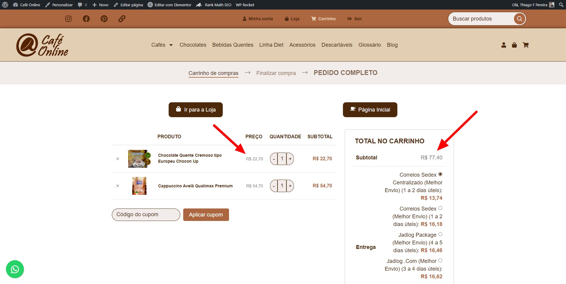The width and height of the screenshot is (566, 284).
Task: Click the Sair logout link
Action: tap(355, 19)
